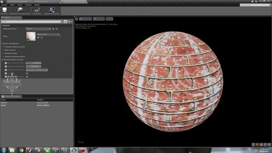272x153 pixels.
Task: Open the Ventana menu
Action: tap(28, 5)
